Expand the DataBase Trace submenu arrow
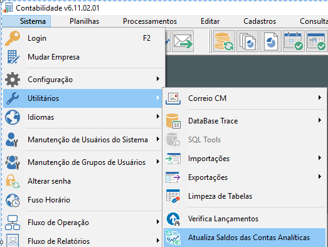Image resolution: width=328 pixels, height=247 pixels. point(319,120)
